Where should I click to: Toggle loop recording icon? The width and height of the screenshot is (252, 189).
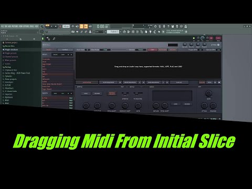pos(90,26)
